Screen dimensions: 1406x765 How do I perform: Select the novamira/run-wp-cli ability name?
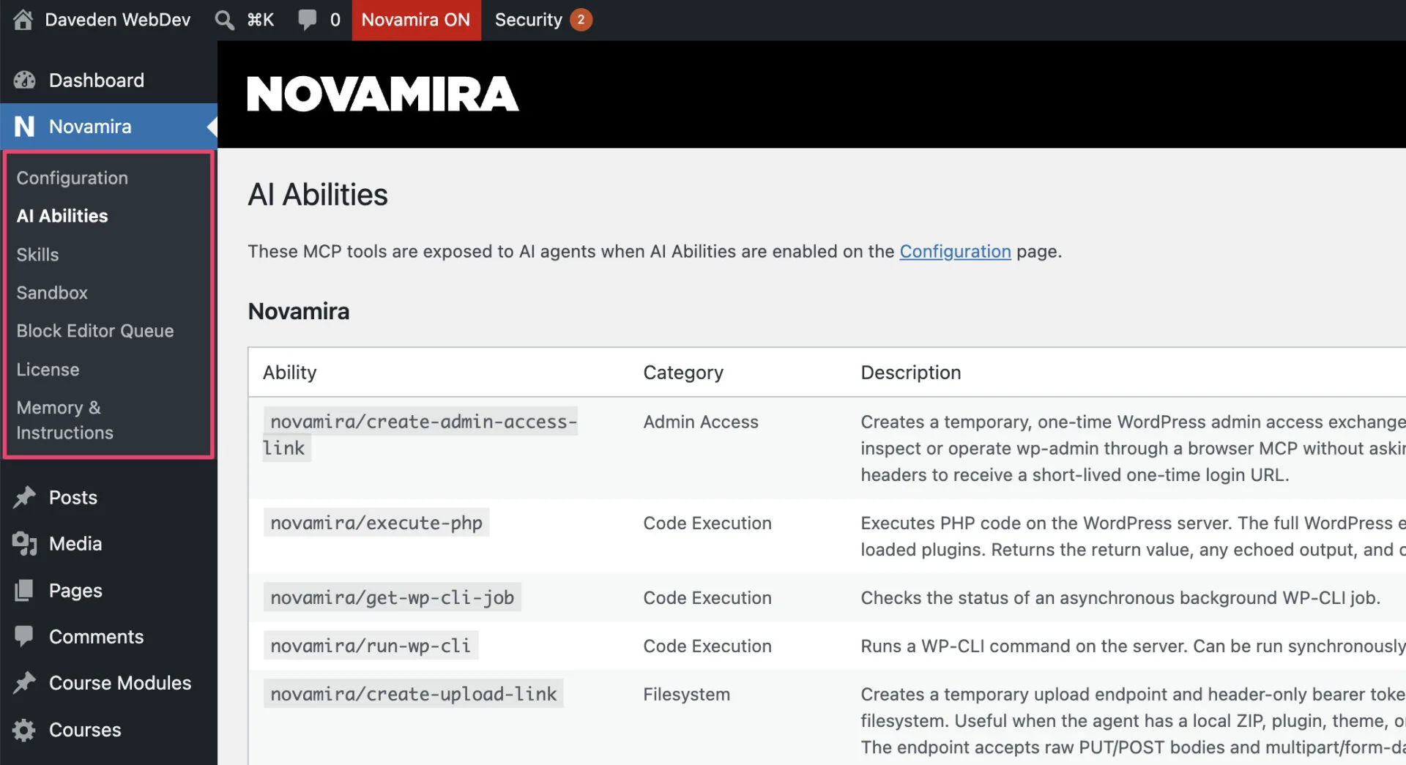pos(371,646)
